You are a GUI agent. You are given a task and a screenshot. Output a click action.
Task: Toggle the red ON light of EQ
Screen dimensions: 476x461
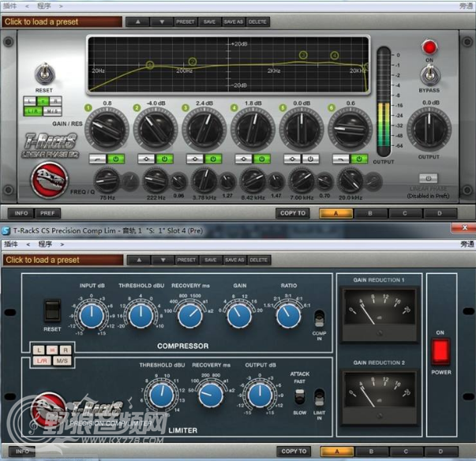429,47
